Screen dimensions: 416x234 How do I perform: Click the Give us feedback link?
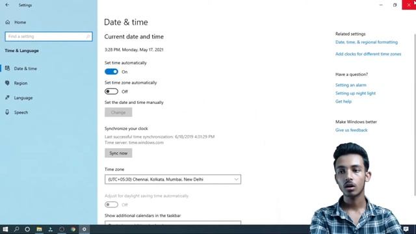coord(351,130)
